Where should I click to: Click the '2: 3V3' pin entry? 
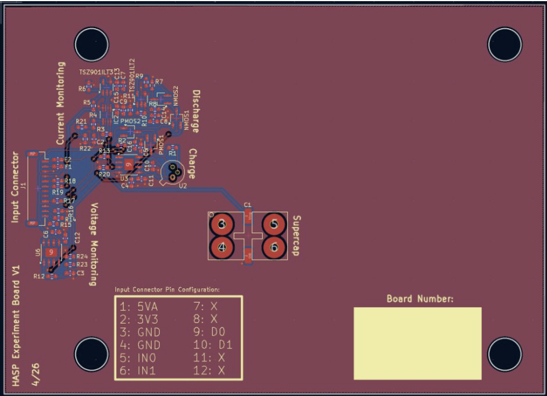pos(139,319)
